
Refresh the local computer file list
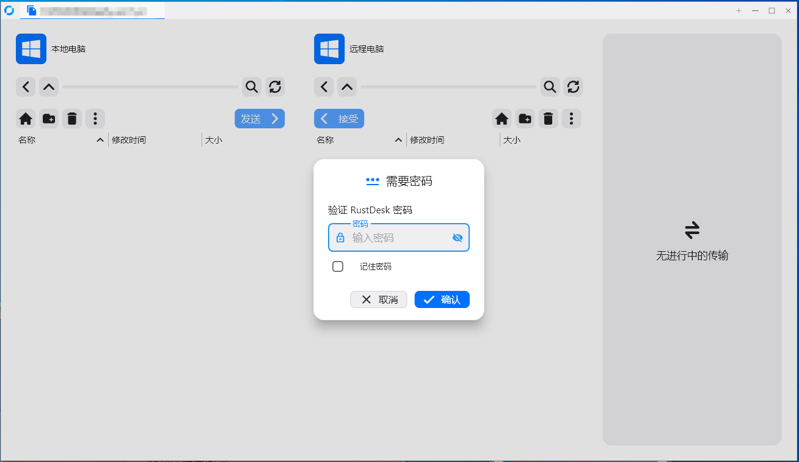click(x=275, y=87)
